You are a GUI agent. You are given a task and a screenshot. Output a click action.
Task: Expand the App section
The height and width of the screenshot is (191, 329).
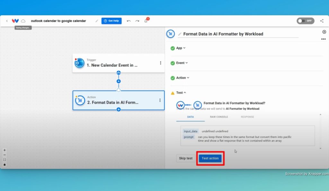[x=181, y=48]
